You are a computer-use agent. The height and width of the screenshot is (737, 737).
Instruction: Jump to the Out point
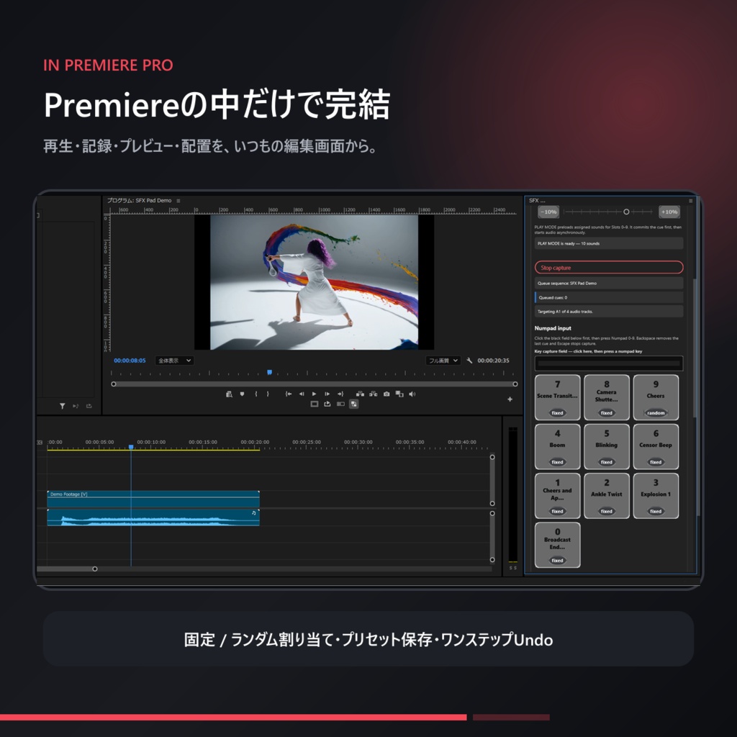point(340,394)
